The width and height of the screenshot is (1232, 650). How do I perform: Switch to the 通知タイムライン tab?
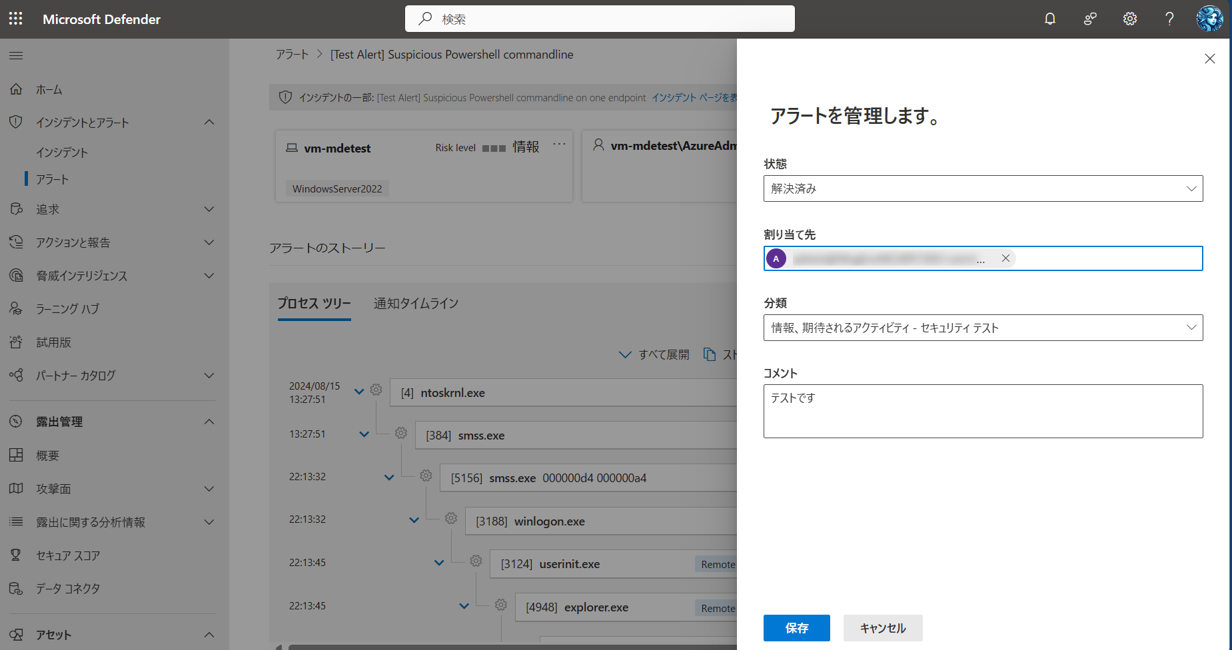point(416,304)
